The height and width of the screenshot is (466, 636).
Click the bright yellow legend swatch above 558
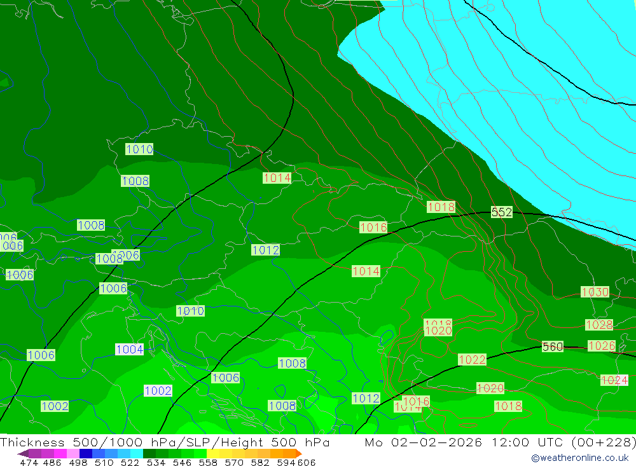pos(213,453)
